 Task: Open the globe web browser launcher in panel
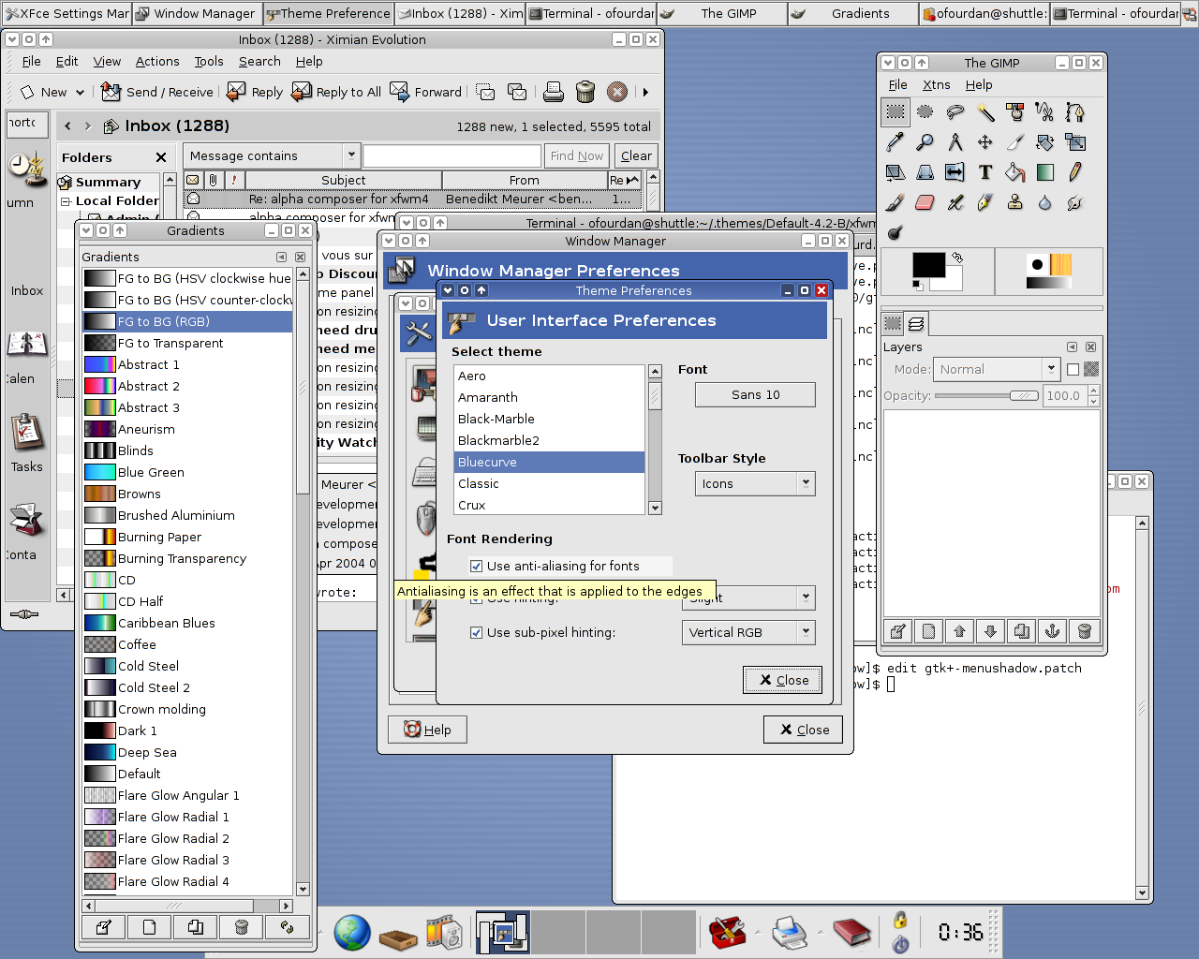[x=352, y=933]
